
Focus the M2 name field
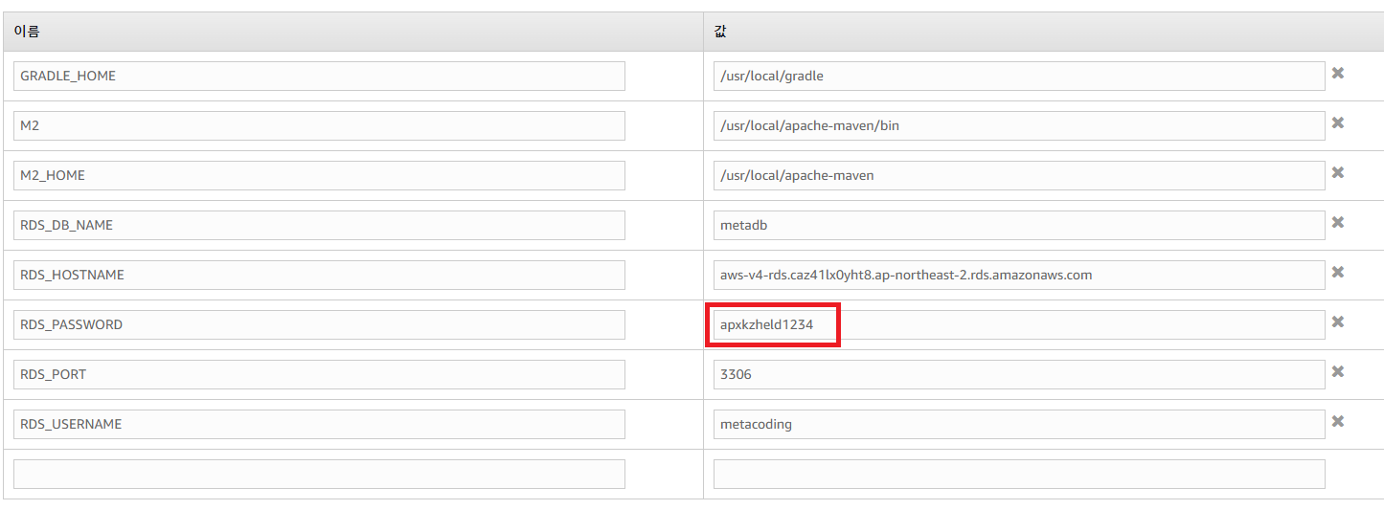319,125
